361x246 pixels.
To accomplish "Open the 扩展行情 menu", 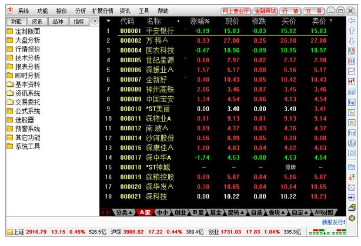I will pos(103,11).
